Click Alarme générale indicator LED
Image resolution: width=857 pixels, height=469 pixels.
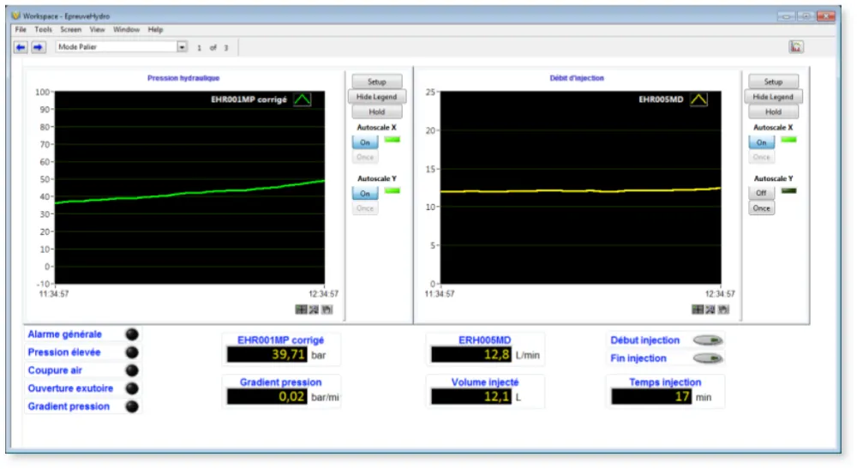tap(132, 334)
